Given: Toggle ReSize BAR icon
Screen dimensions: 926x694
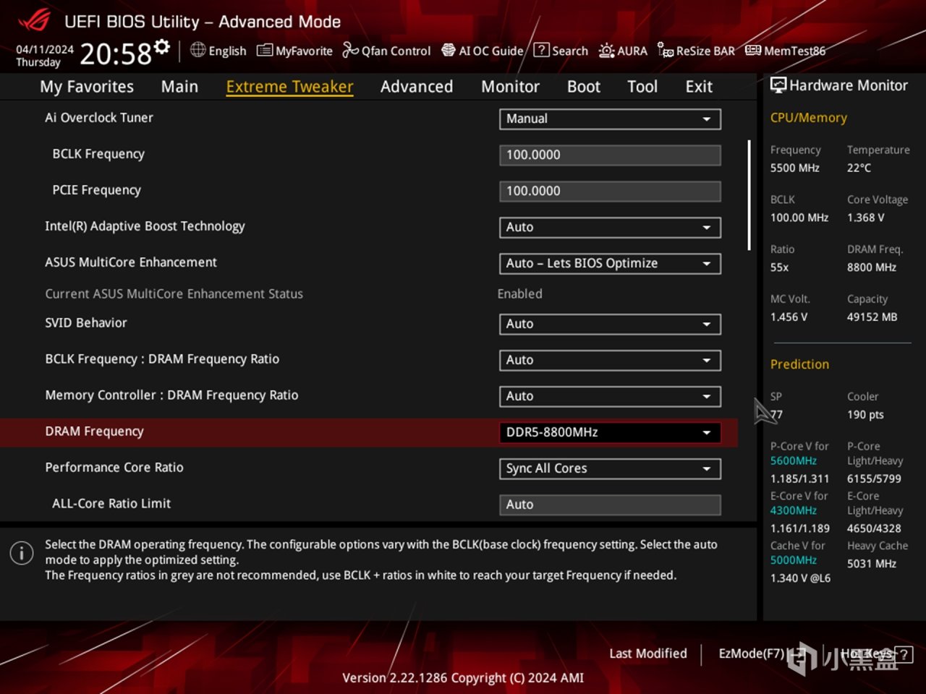Looking at the screenshot, I should coord(666,50).
